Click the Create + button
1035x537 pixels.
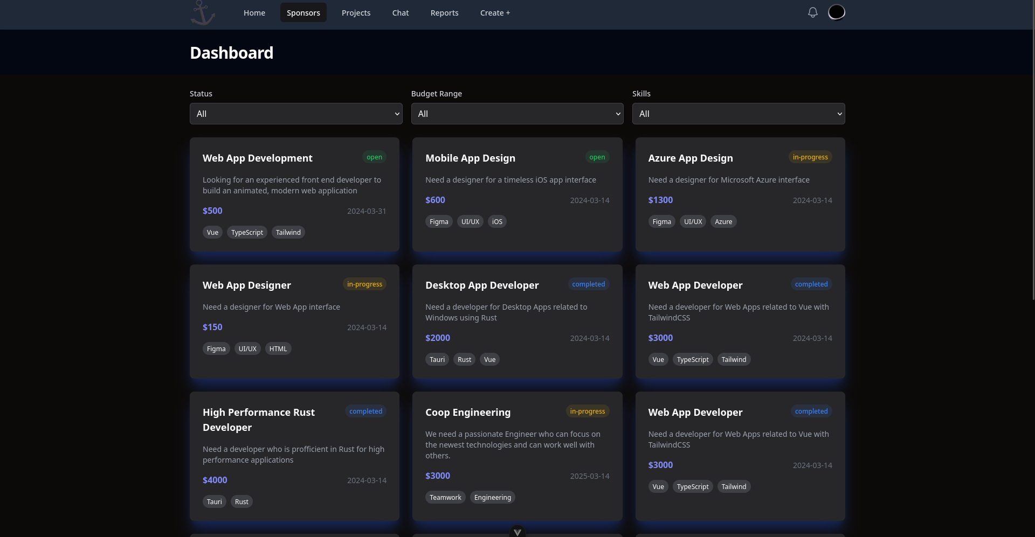(495, 13)
